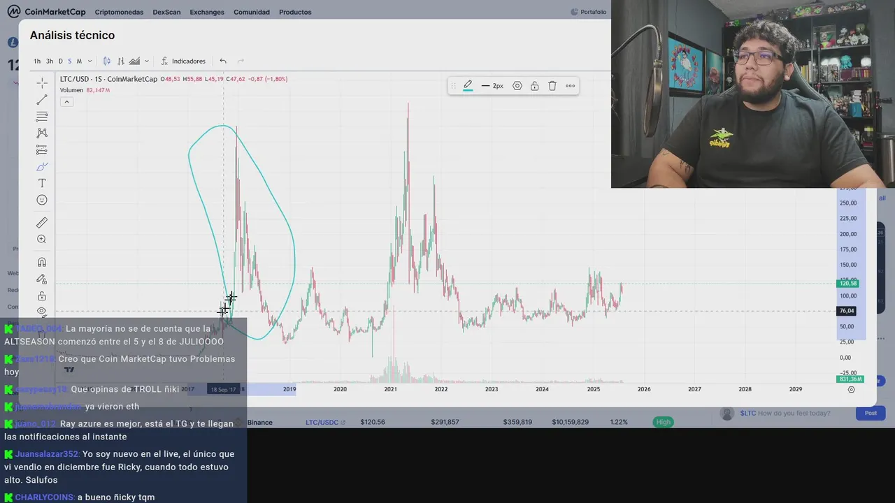
Task: Click the Análisis técnico heading
Action: tap(72, 35)
